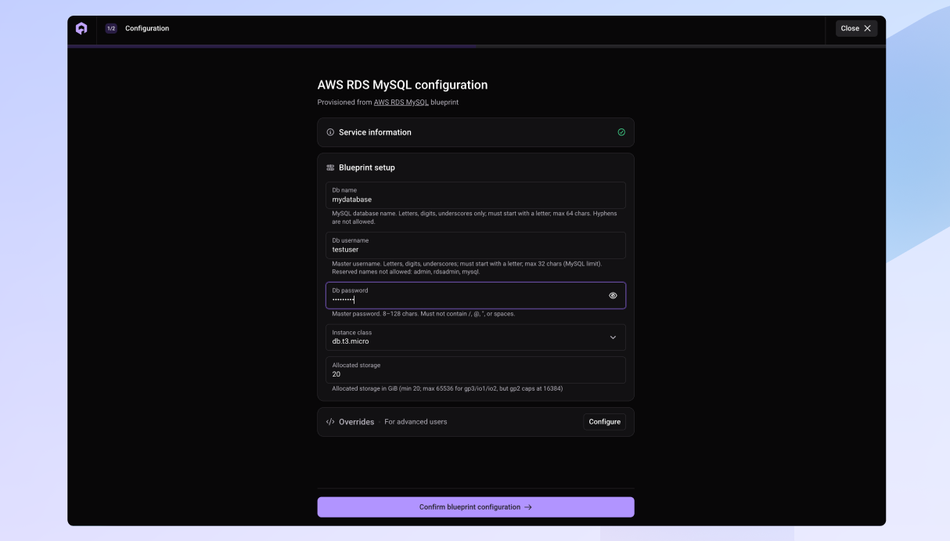Click the MySQL database name hint text
Image resolution: width=950 pixels, height=541 pixels.
click(x=475, y=218)
